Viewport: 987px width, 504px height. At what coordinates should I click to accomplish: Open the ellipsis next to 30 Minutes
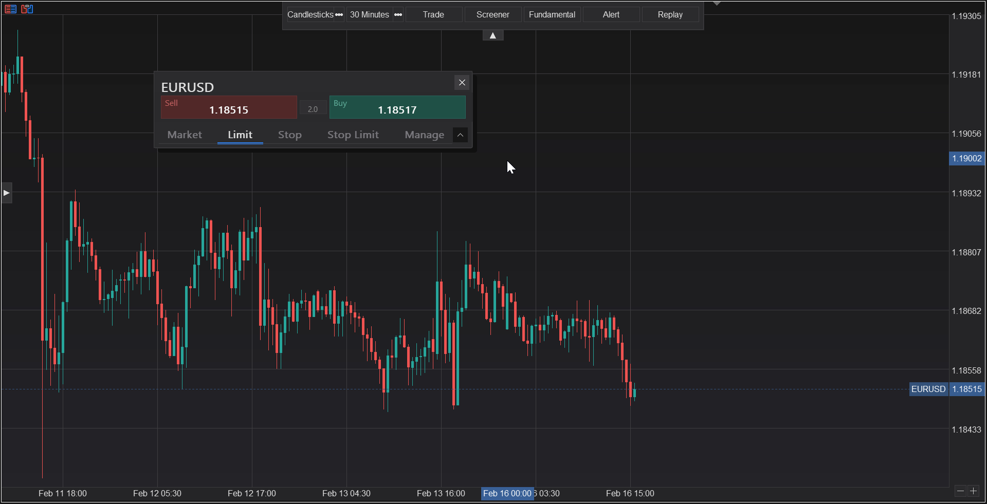[x=397, y=15]
